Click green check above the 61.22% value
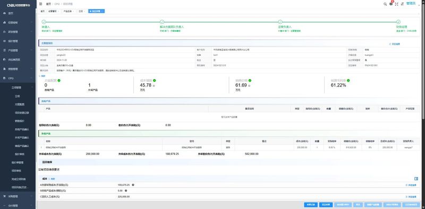This screenshot has height=209, width=425. pos(348,81)
